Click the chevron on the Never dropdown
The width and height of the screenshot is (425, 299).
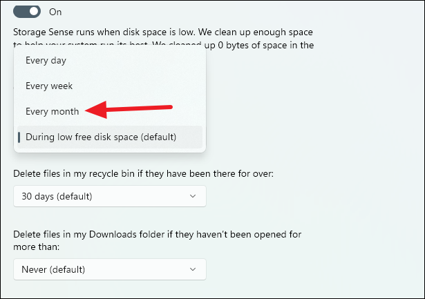click(x=193, y=269)
